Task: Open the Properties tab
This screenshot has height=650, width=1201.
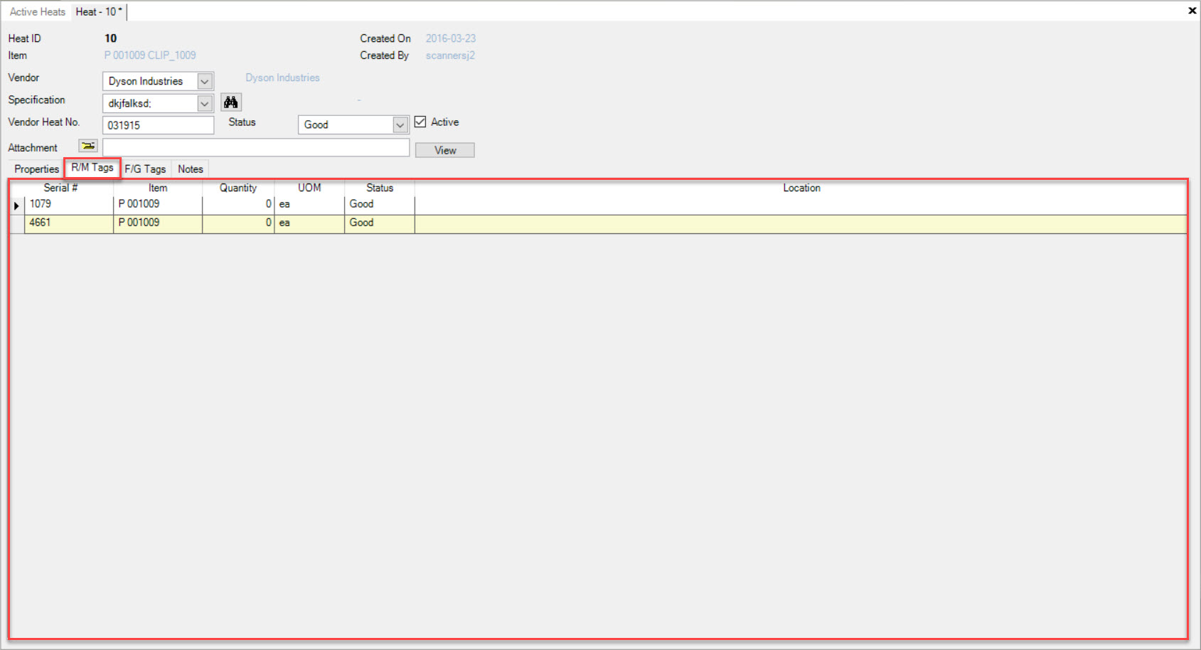Action: pyautogui.click(x=37, y=169)
